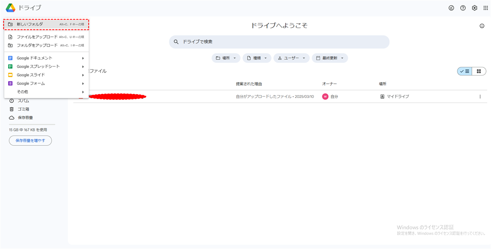Click the My Drive location icon in row

pos(382,97)
